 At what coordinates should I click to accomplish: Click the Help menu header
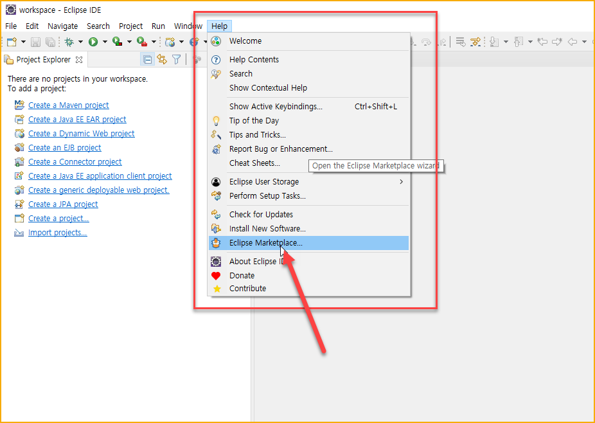coord(219,26)
